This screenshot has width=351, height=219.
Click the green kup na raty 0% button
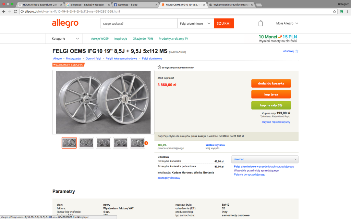coord(271,105)
